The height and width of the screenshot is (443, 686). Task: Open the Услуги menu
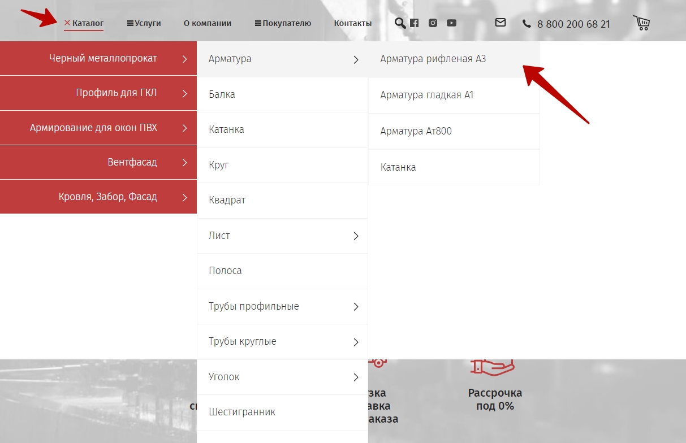pyautogui.click(x=144, y=23)
